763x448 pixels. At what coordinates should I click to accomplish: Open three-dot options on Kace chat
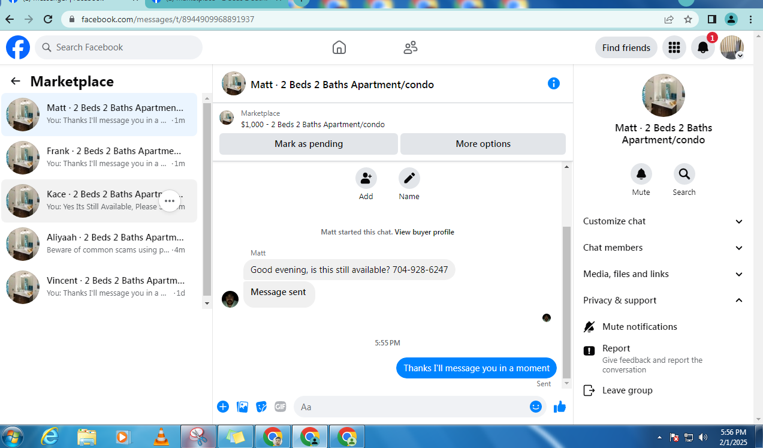(x=170, y=201)
